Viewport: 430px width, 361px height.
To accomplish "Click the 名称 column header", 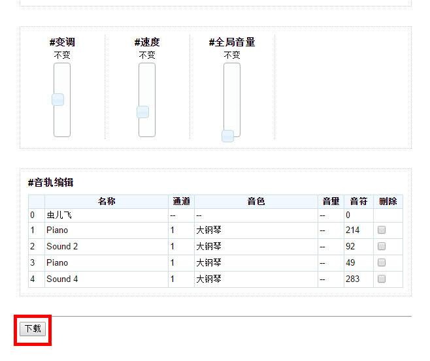I will (x=107, y=202).
